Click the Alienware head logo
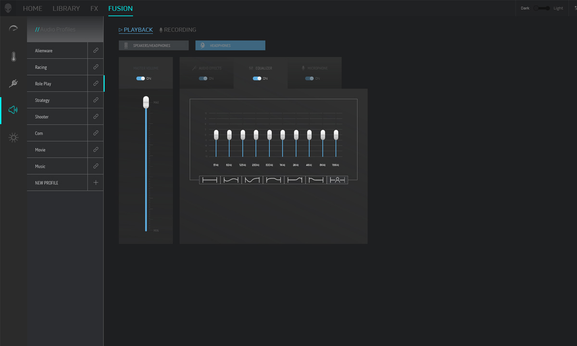Viewport: 577px width, 346px height. [x=8, y=8]
